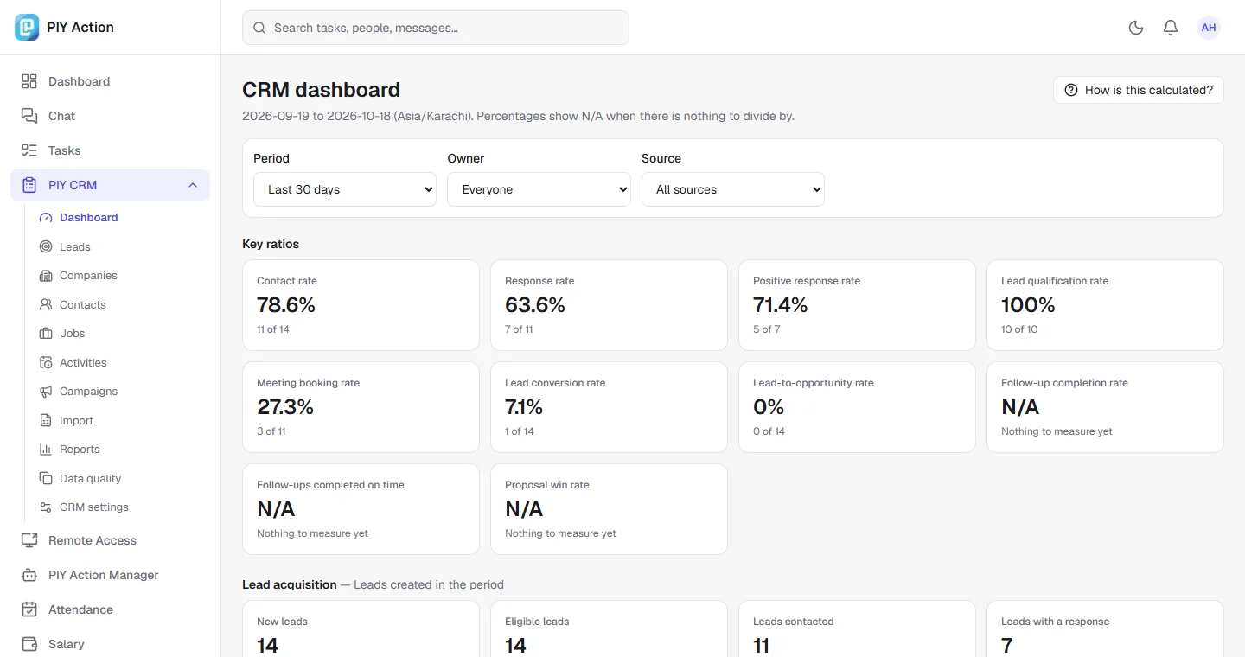Click the Tasks checklist icon

point(29,150)
